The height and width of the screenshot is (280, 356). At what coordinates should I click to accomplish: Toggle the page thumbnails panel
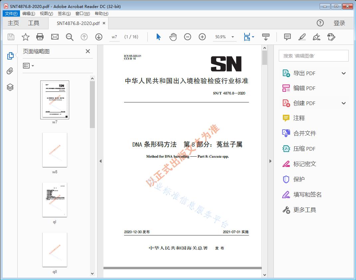(x=10, y=56)
